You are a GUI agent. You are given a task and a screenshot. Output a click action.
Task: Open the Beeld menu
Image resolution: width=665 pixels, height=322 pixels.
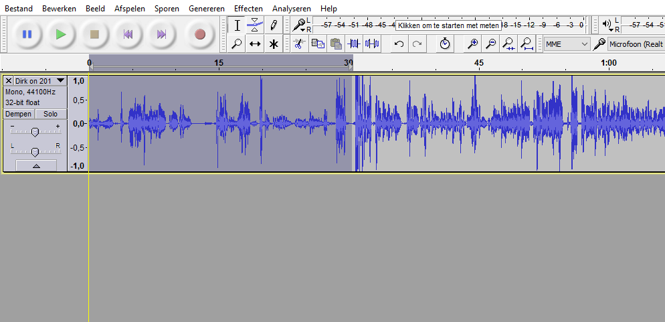click(95, 9)
